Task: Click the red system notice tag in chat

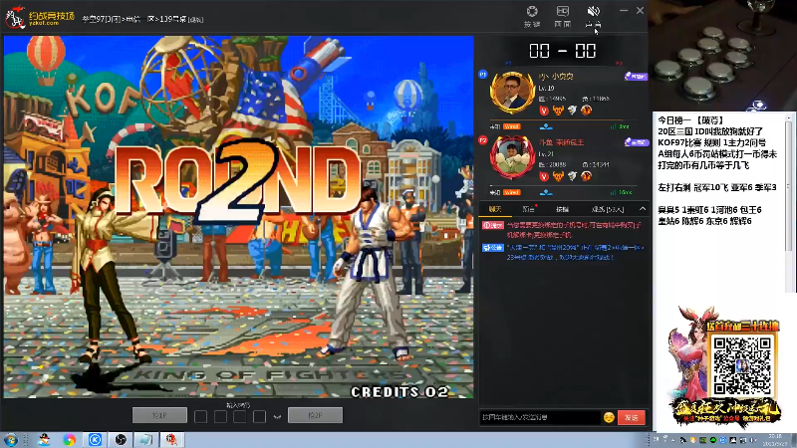Action: click(x=492, y=225)
